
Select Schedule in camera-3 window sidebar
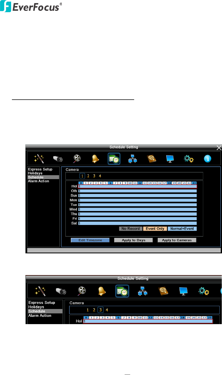click(45, 311)
